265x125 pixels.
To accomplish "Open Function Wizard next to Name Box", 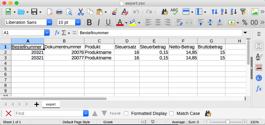I will coord(57,33).
